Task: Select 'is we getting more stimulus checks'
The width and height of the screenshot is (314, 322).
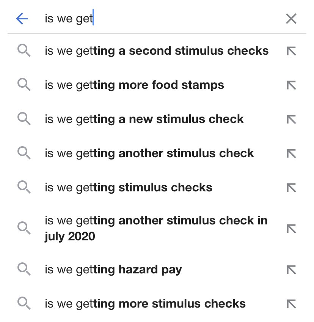Action: point(145,304)
